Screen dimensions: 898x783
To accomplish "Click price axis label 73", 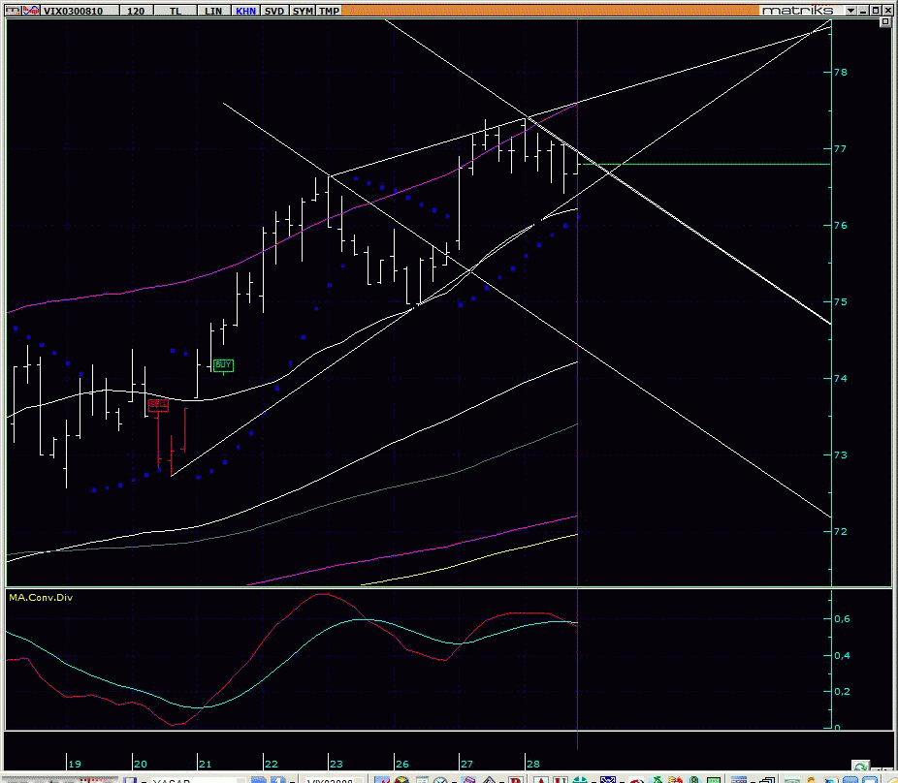I will point(840,455).
